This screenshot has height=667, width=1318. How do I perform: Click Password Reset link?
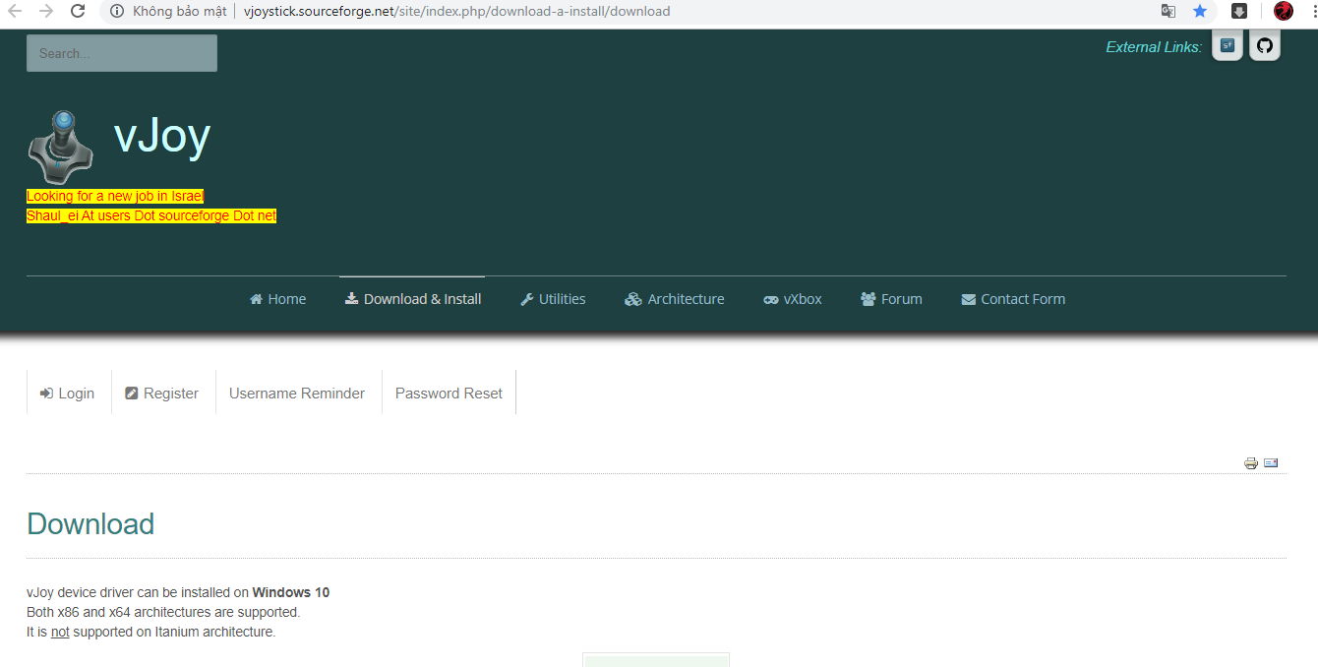pyautogui.click(x=449, y=394)
